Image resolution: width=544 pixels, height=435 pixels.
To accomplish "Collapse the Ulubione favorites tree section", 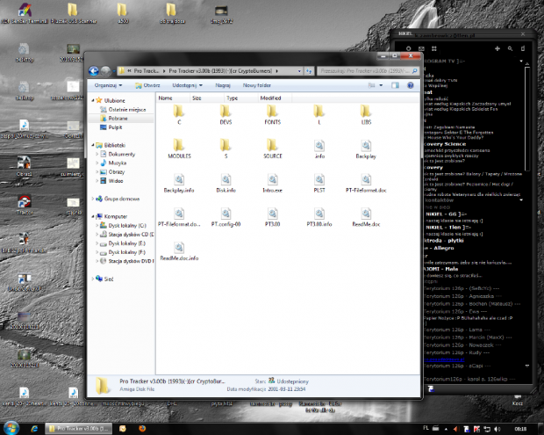I will pyautogui.click(x=93, y=100).
